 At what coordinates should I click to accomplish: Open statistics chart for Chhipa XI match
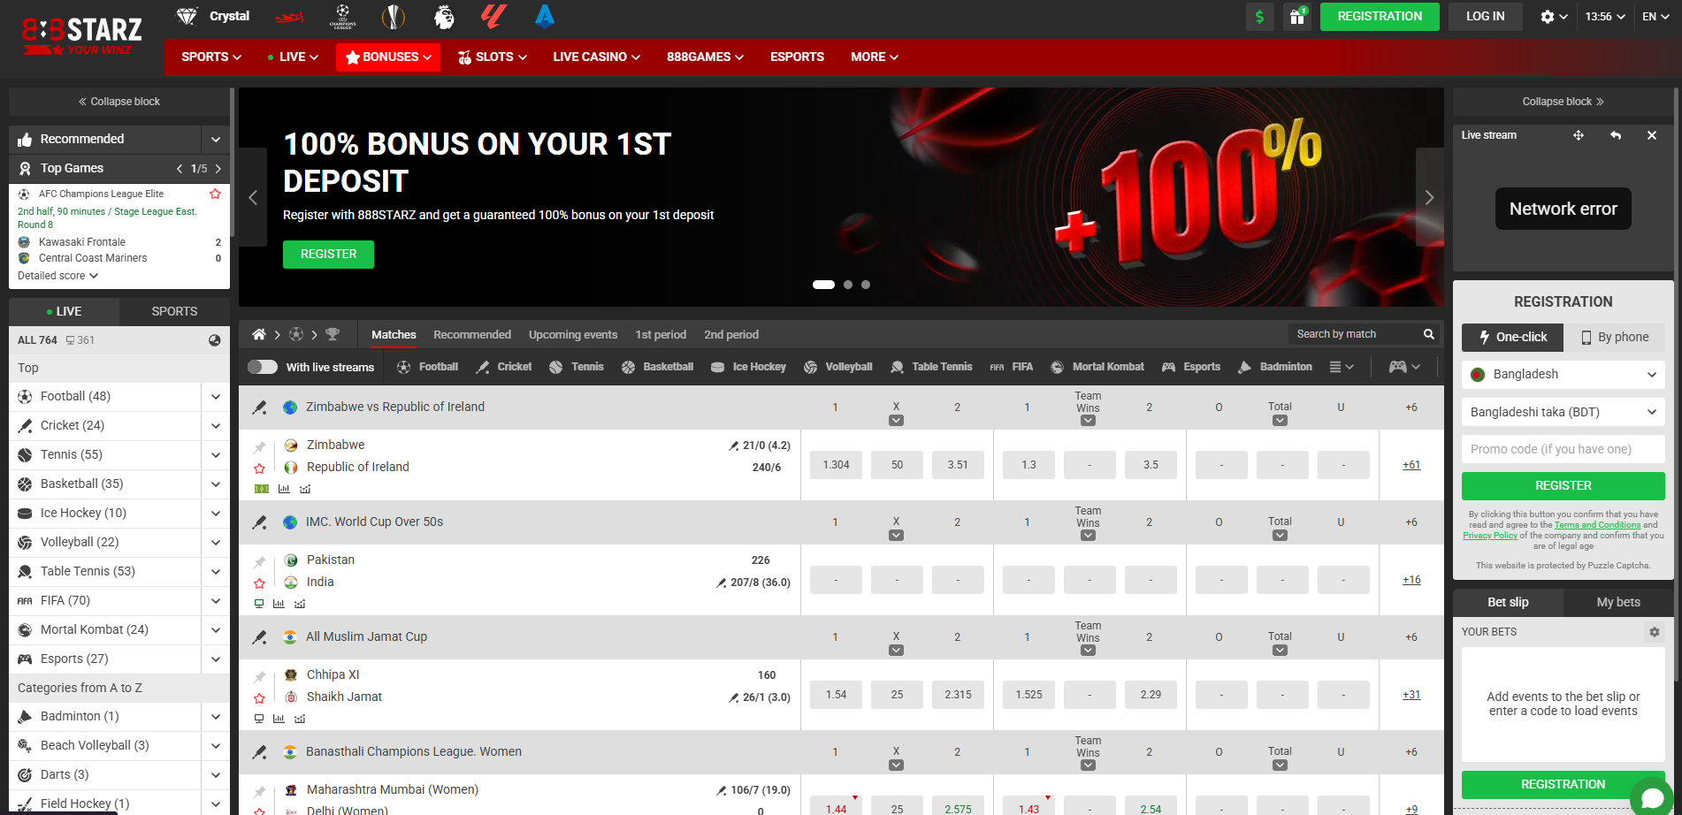279,719
